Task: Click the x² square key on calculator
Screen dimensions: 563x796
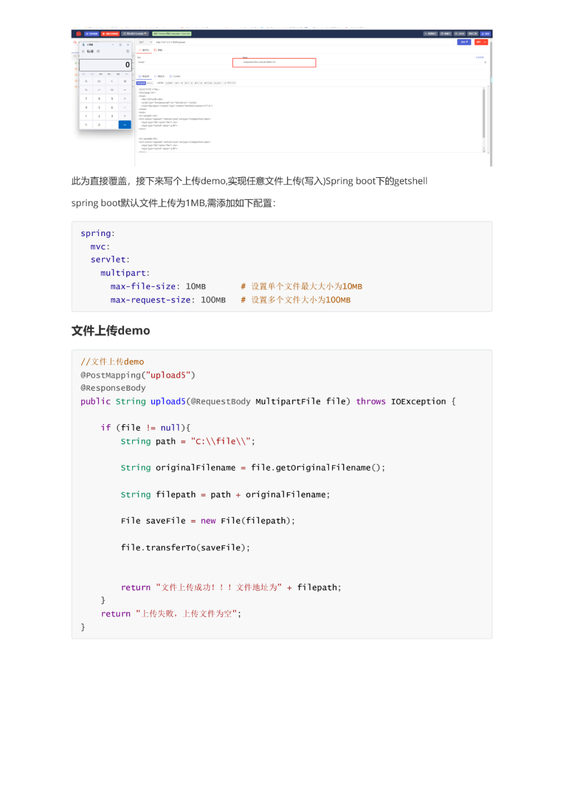Action: (x=99, y=90)
